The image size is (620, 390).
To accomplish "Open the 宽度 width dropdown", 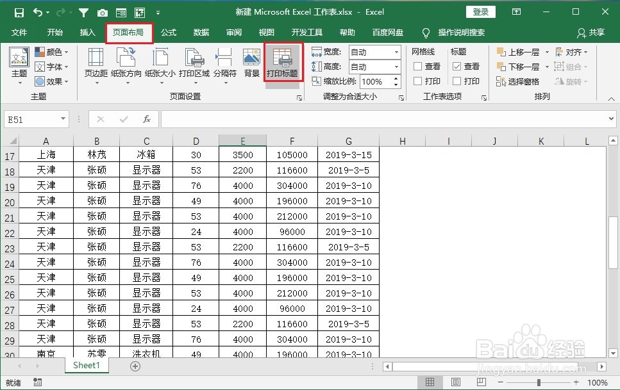I will pyautogui.click(x=396, y=52).
